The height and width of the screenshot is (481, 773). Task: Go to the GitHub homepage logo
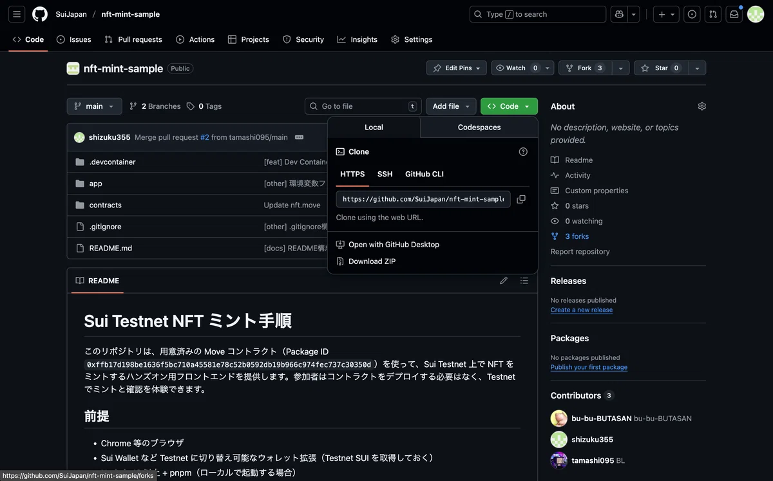tap(40, 14)
